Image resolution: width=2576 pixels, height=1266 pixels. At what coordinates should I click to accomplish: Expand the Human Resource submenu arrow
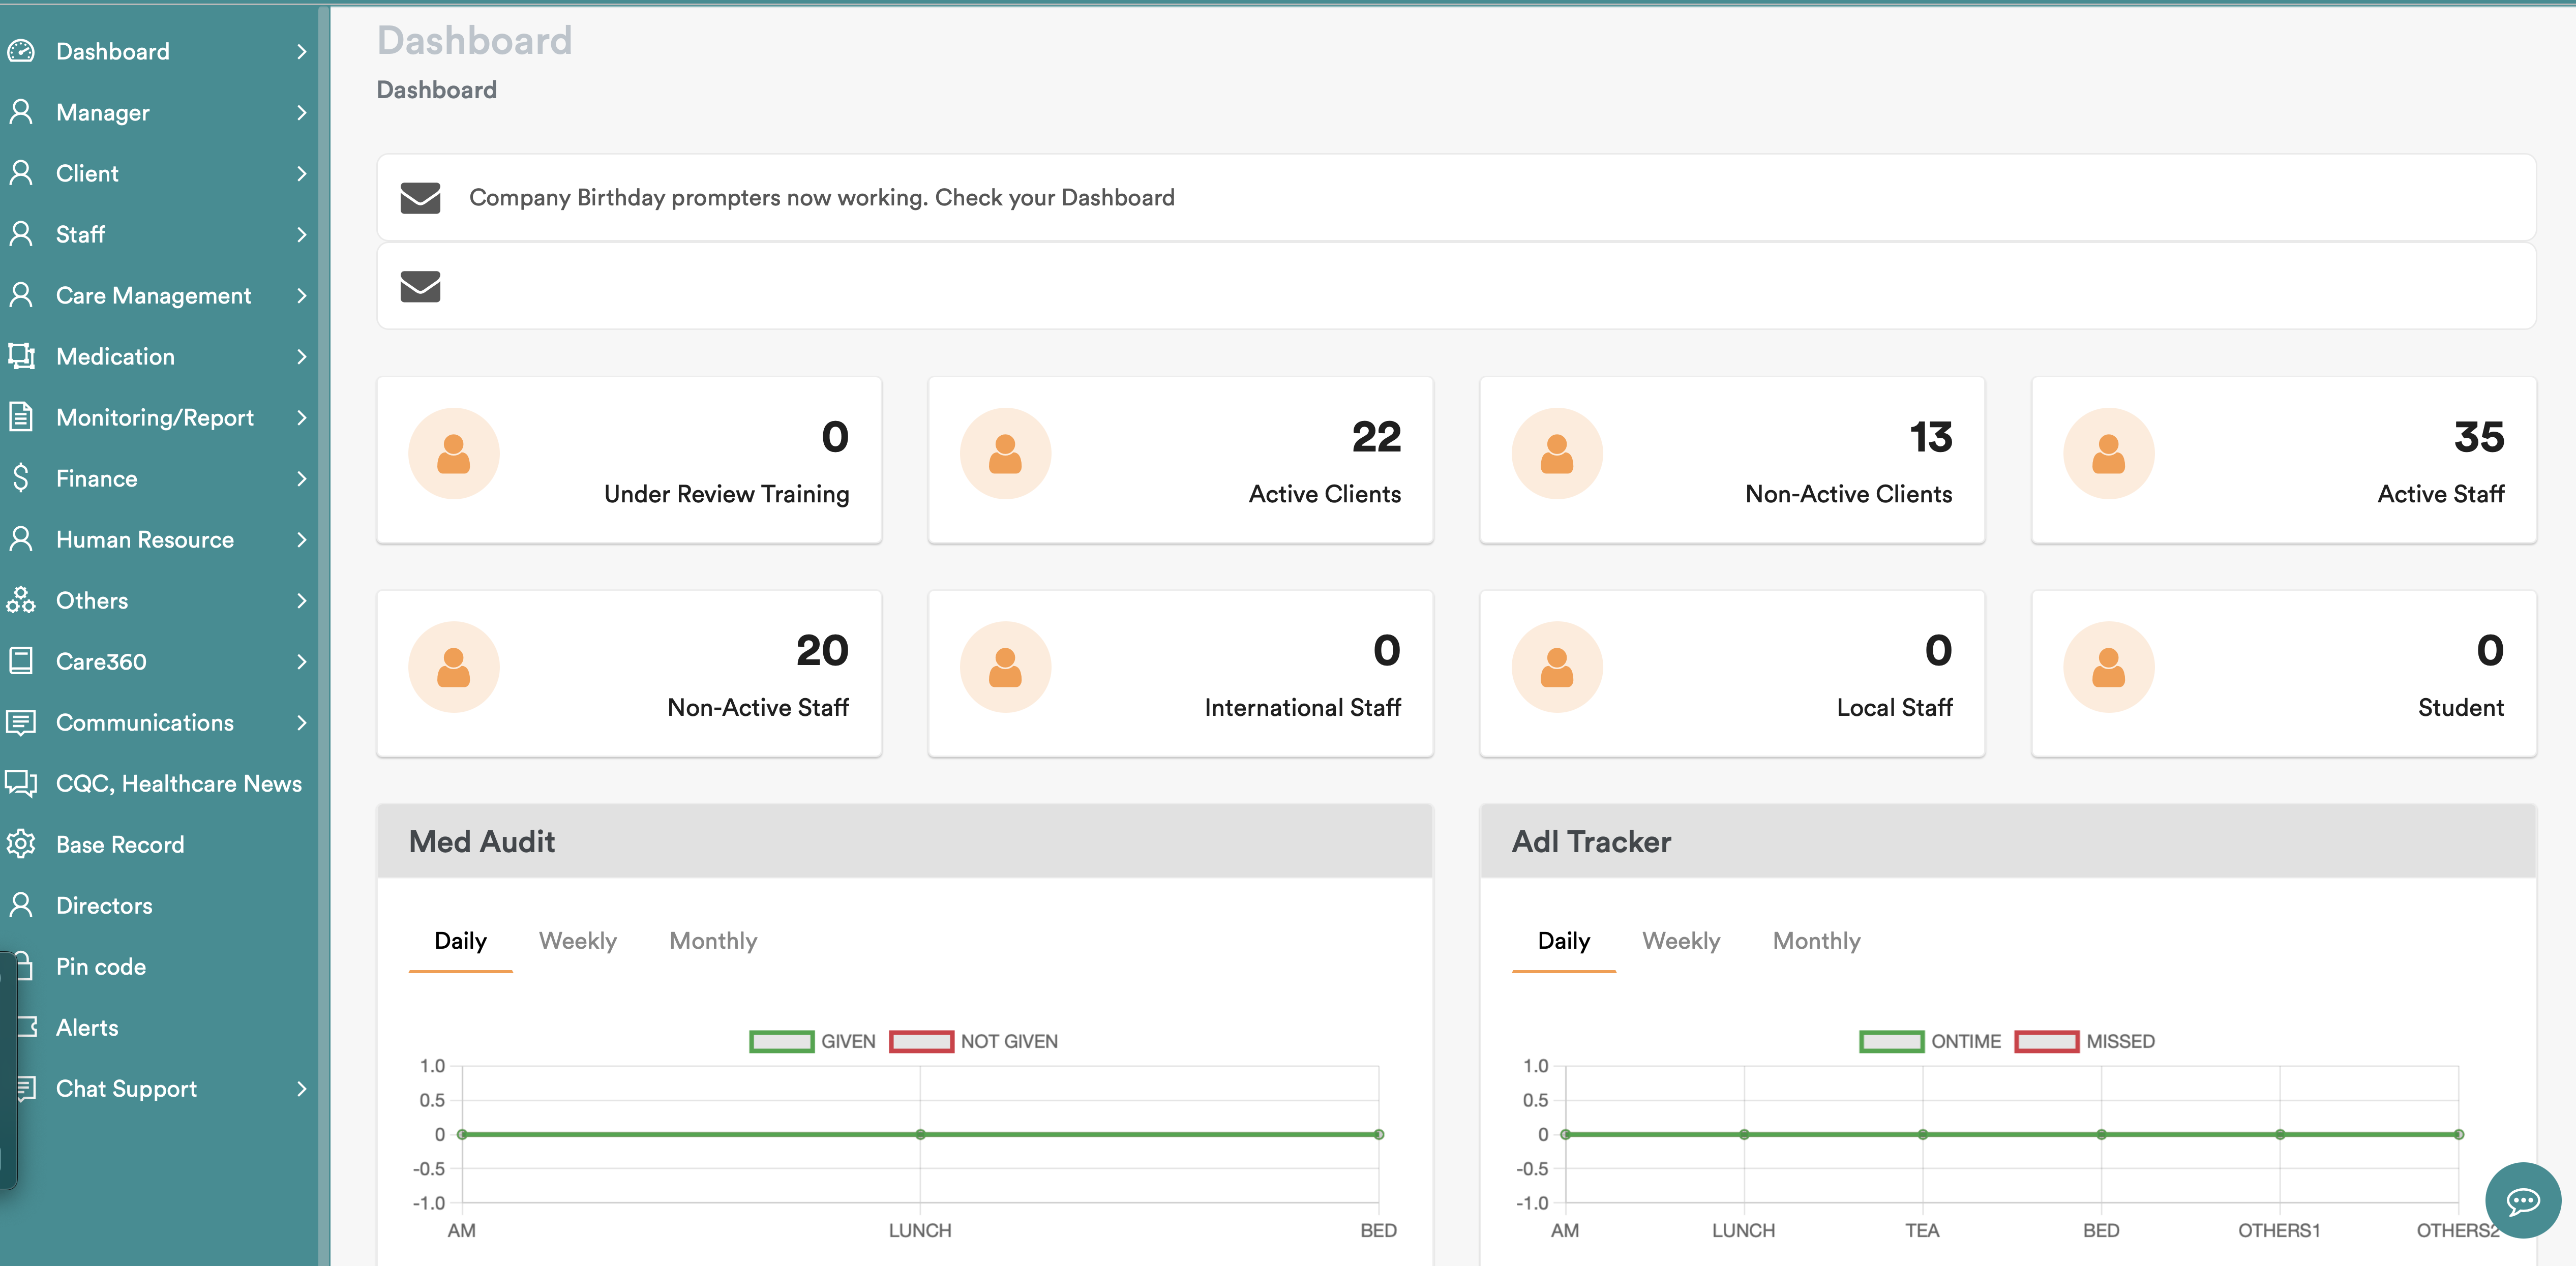[x=301, y=540]
